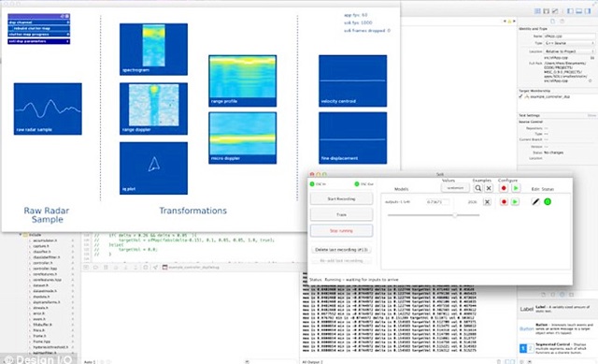This screenshot has width=598, height=364.
Task: Click the velocity centroid visualization tile
Action: coord(353,80)
